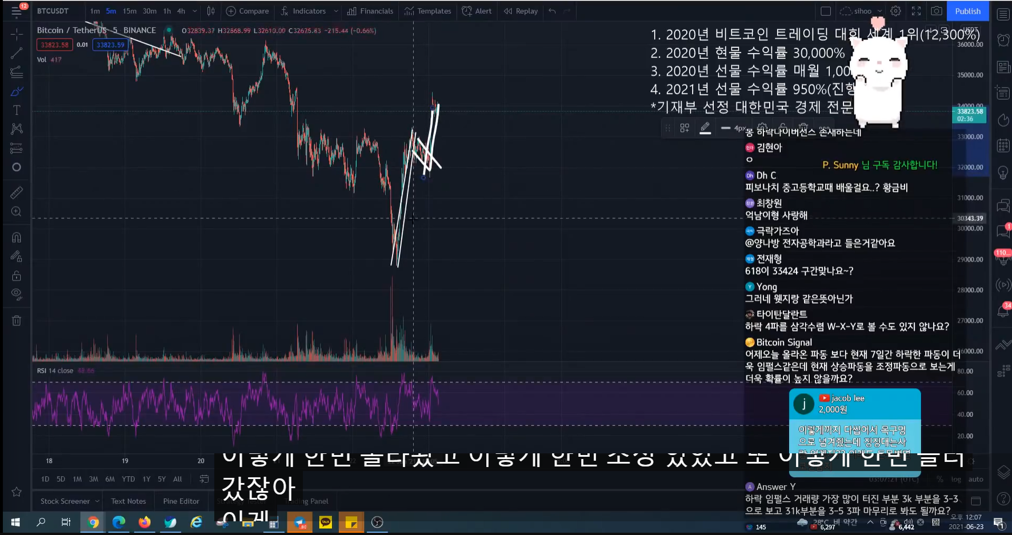
Task: Open Firefox from the taskbar
Action: [x=145, y=522]
